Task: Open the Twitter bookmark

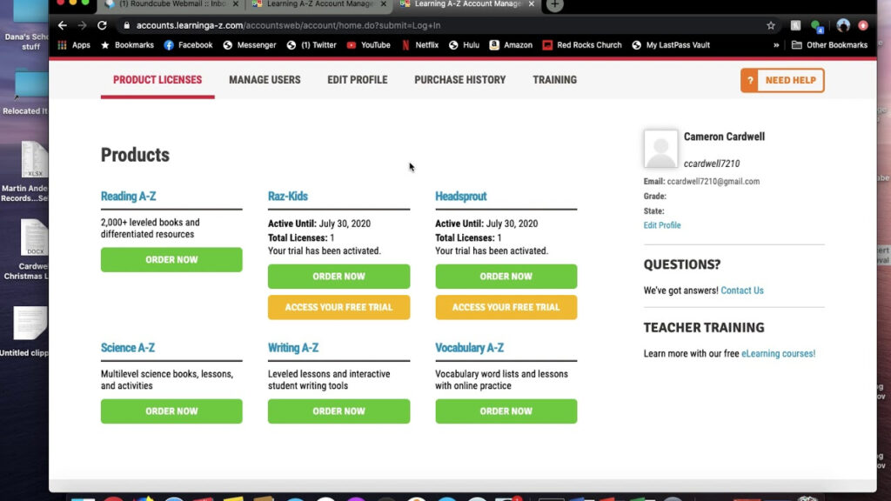Action: (312, 45)
